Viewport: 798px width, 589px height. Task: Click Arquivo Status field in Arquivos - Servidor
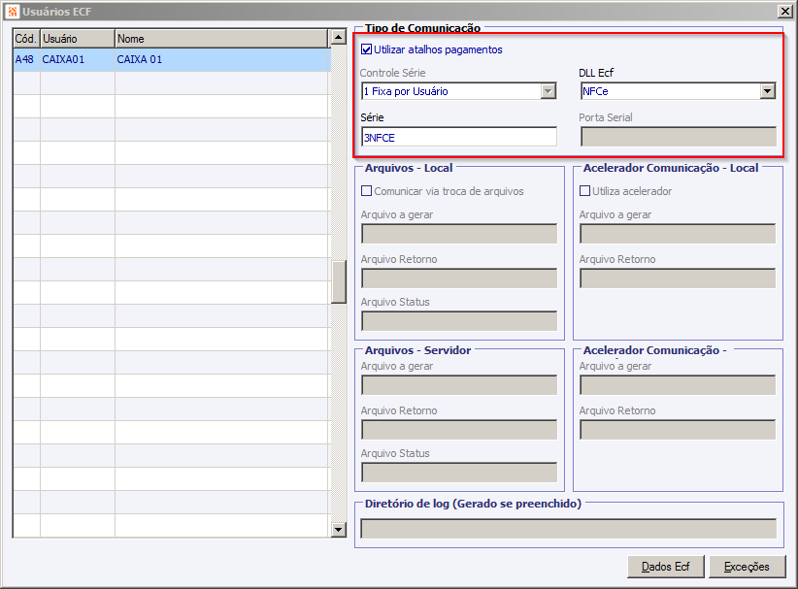pyautogui.click(x=459, y=473)
